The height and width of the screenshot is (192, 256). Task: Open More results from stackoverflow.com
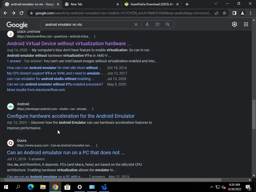point(36,90)
